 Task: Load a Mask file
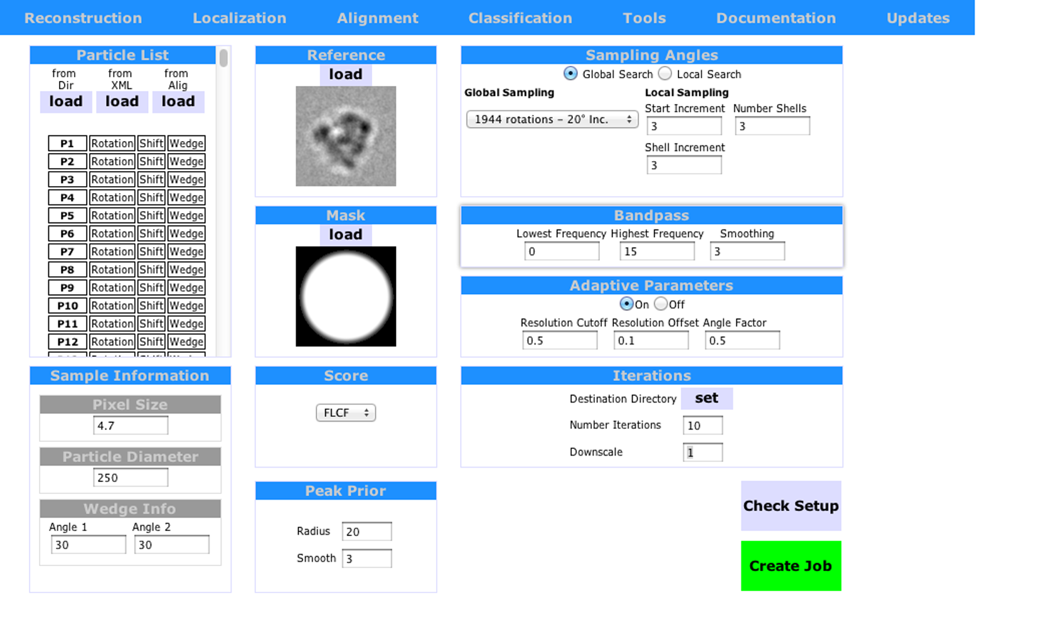coord(345,234)
